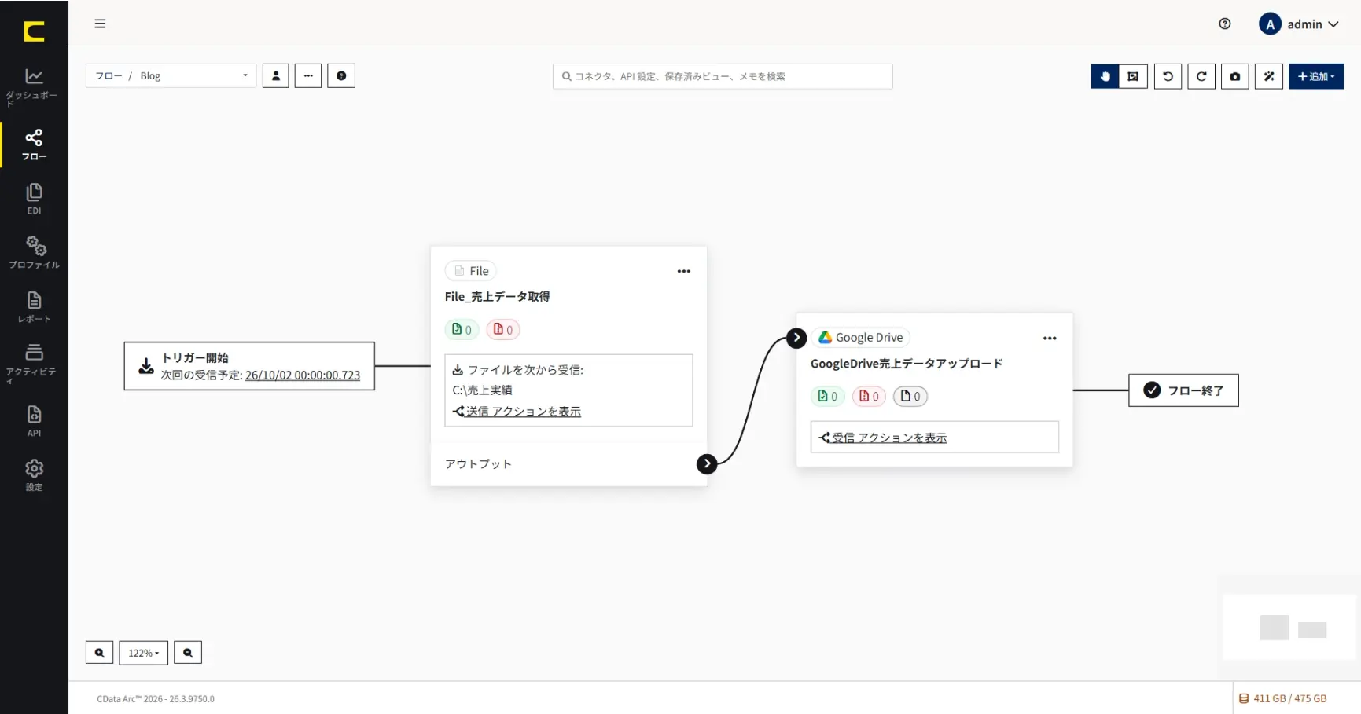Open the help icon in top header

pyautogui.click(x=1224, y=24)
